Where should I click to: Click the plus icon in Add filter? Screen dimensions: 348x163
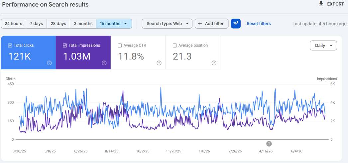click(x=200, y=24)
